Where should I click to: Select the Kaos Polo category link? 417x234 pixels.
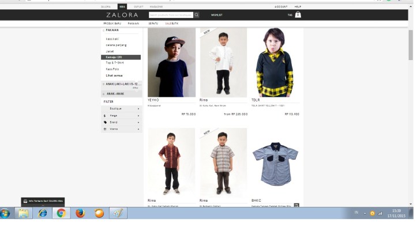(113, 69)
